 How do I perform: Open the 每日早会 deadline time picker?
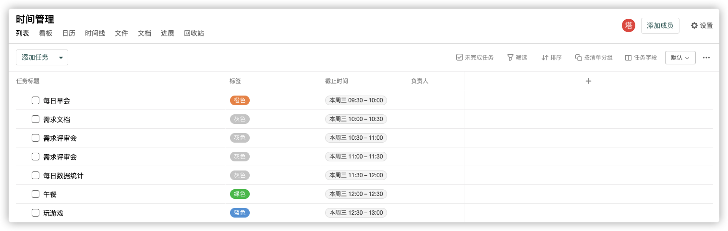coord(356,100)
